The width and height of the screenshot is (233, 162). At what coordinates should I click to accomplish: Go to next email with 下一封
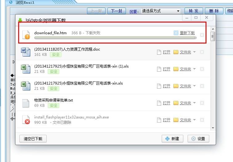116,11
